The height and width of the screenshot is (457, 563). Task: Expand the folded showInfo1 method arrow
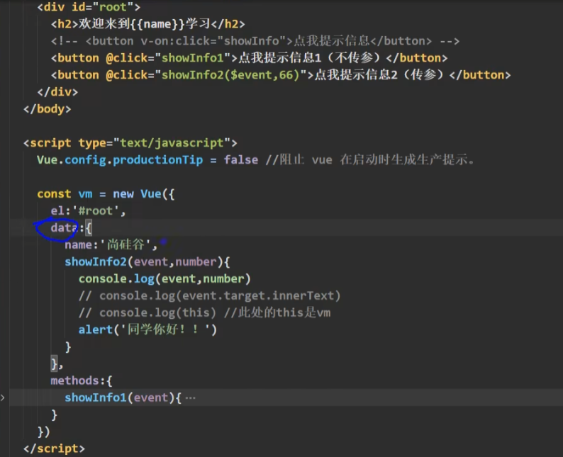coord(3,398)
